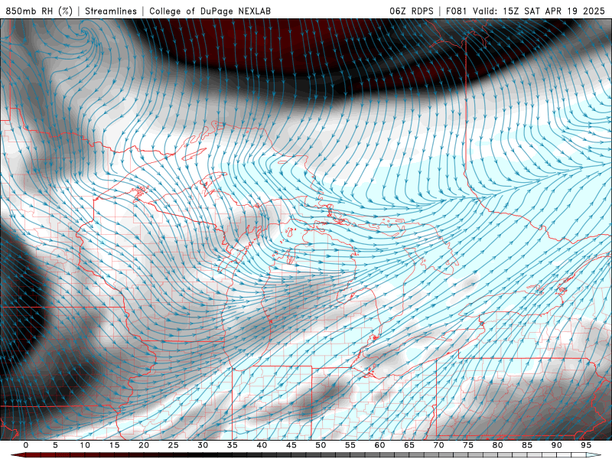Click the '90' tick label on colorbar

556,445
